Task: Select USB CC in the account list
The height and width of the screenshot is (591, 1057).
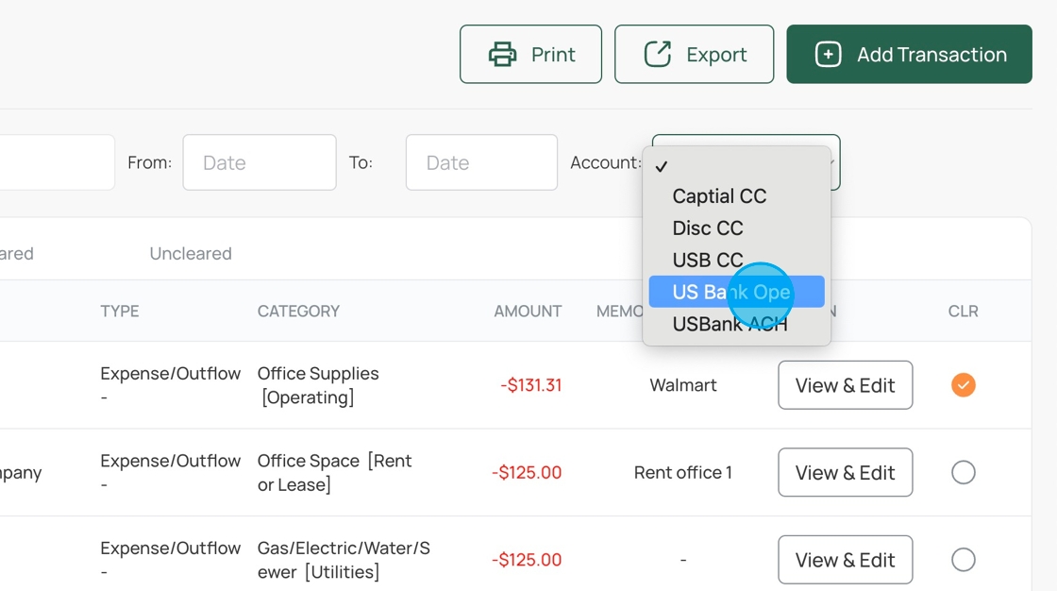Action: click(708, 260)
